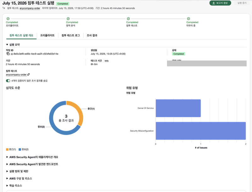Image resolution: width=252 pixels, height=192 pixels.
Task: Click 실행 중지 button
Action: (x=242, y=3)
